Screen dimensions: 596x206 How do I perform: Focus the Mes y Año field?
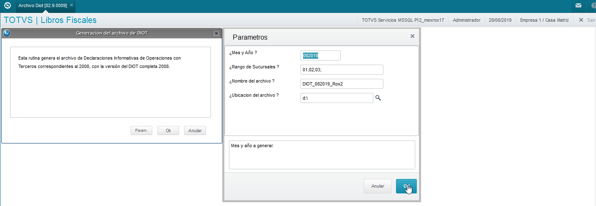[321, 55]
